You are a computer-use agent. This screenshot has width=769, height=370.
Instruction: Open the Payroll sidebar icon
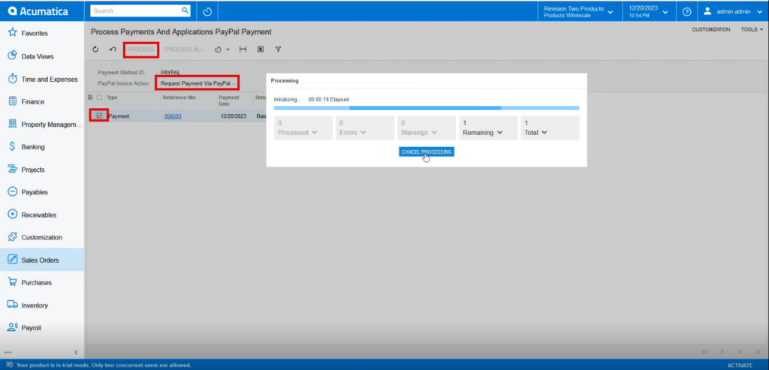click(13, 327)
